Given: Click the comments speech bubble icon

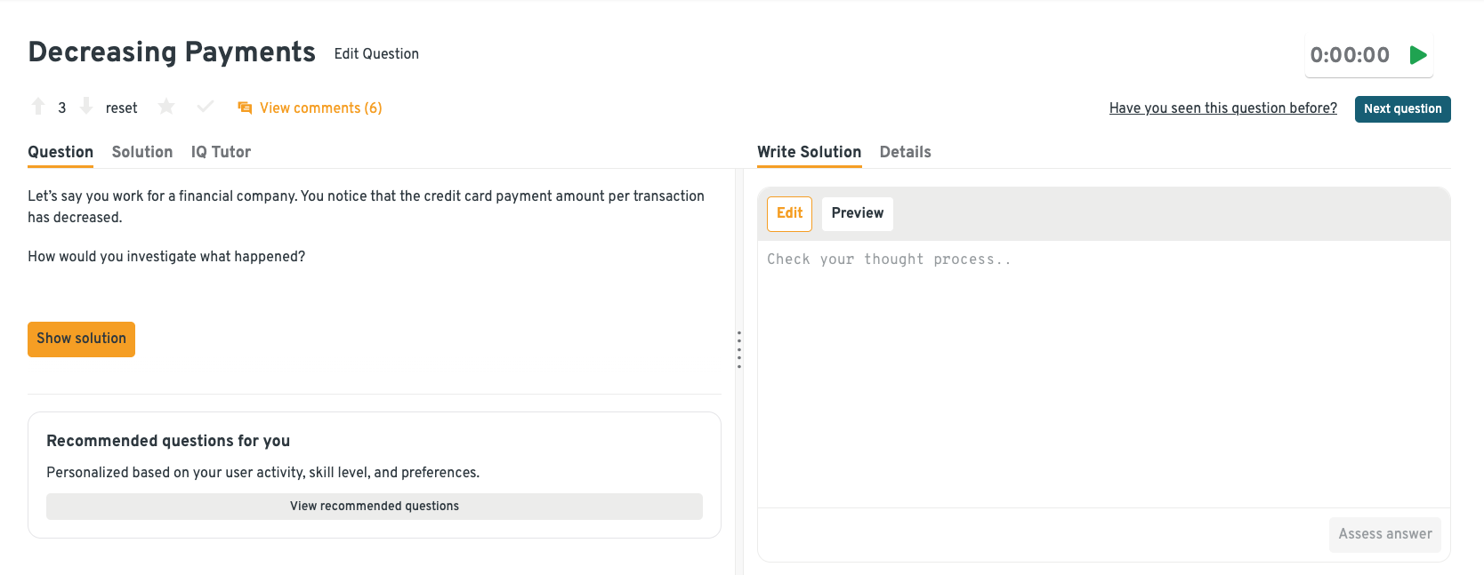Looking at the screenshot, I should pyautogui.click(x=245, y=108).
